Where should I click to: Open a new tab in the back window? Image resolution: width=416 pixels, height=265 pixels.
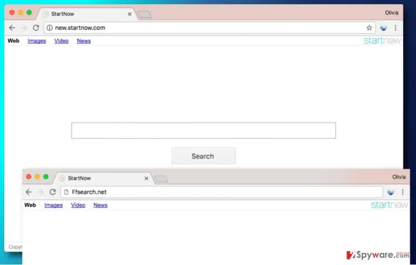pos(145,15)
